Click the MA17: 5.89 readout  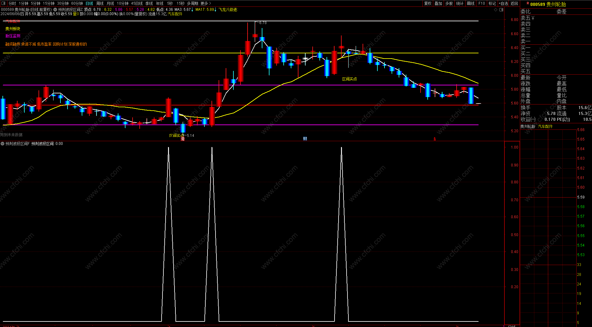pos(206,10)
